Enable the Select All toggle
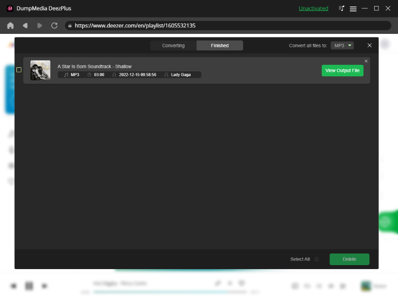 (x=316, y=259)
